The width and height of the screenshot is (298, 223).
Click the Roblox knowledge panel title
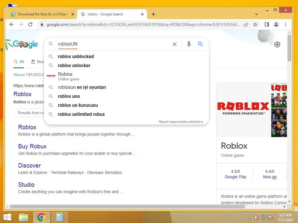click(234, 146)
